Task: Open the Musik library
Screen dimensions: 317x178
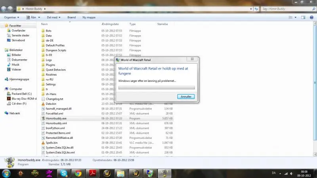Action: click(15, 64)
